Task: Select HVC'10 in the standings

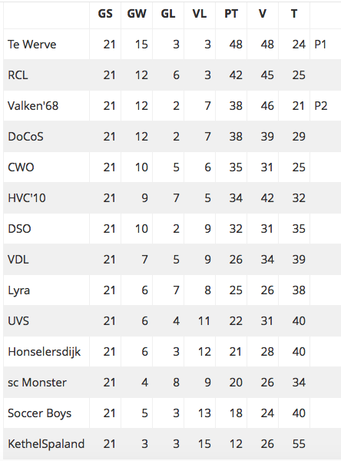Action: tap(27, 198)
